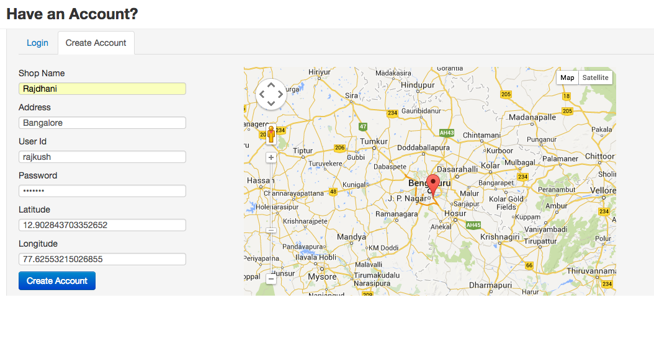
Task: Pan the map up with the arrow control
Action: point(271,85)
